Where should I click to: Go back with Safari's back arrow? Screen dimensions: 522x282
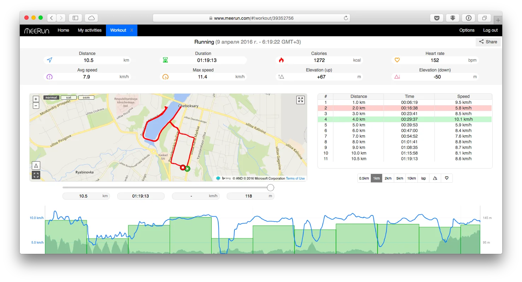pyautogui.click(x=52, y=18)
